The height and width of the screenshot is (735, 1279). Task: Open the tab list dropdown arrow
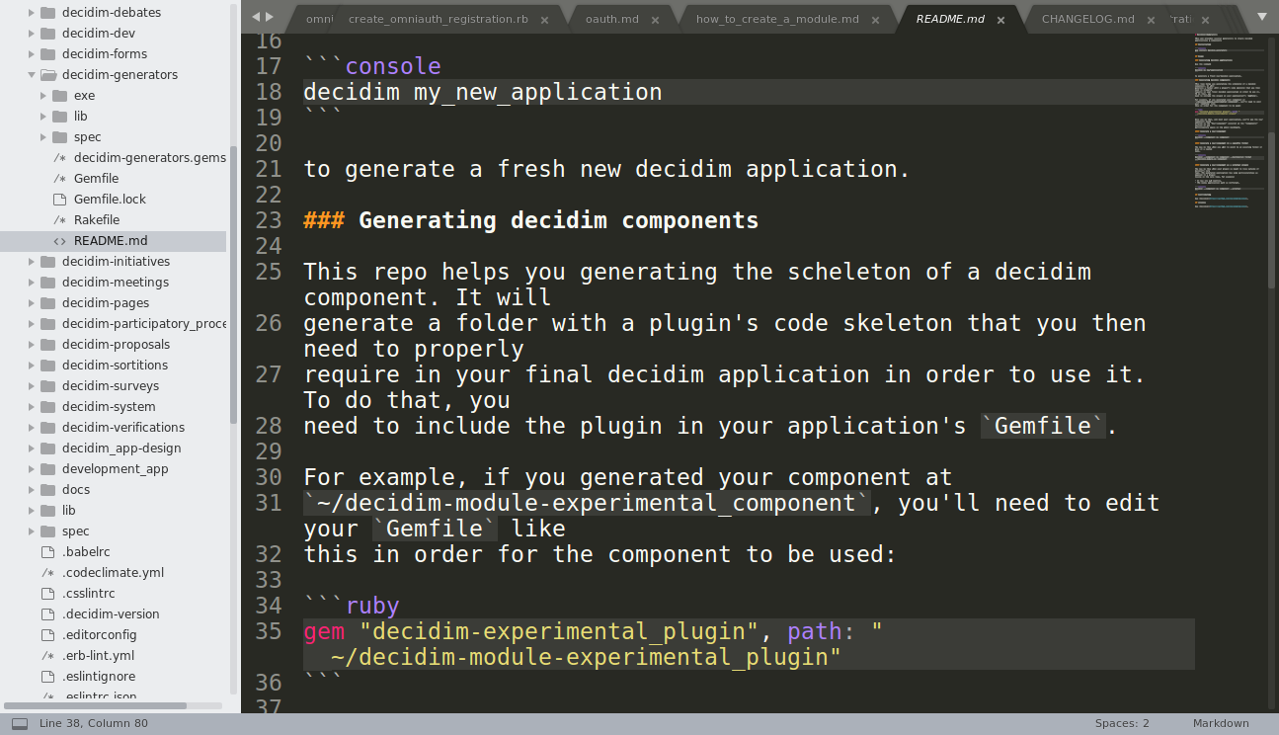pyautogui.click(x=1261, y=17)
